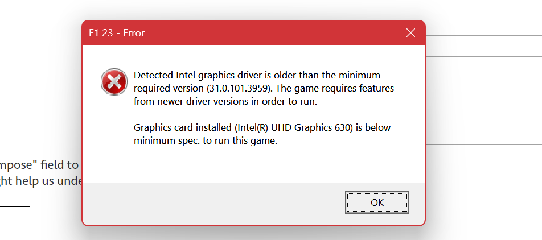This screenshot has width=542, height=240.
Task: Focus the empty box behind the dialog
Action: (x=15, y=223)
